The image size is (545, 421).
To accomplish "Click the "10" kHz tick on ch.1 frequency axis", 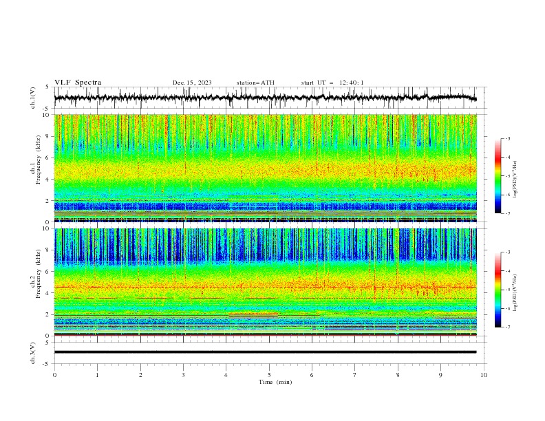I will (46, 115).
